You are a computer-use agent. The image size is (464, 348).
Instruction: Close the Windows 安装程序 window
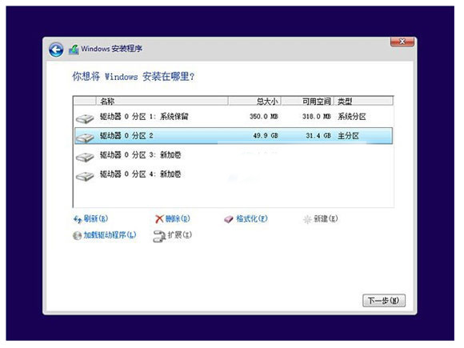point(402,42)
